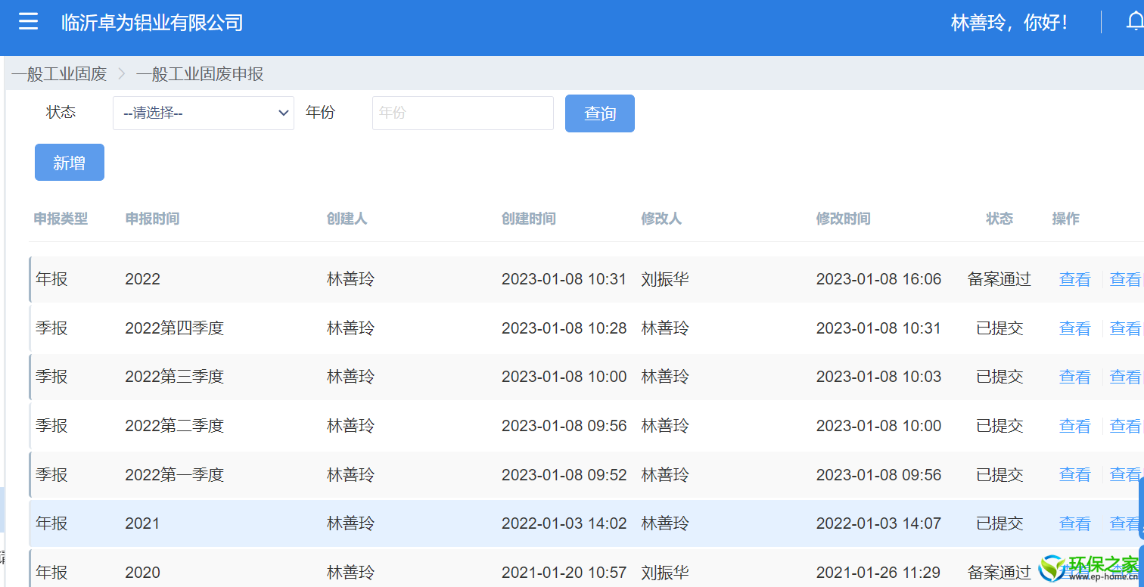Click the 一般工业固废申报 breadcrumb item

(x=200, y=74)
